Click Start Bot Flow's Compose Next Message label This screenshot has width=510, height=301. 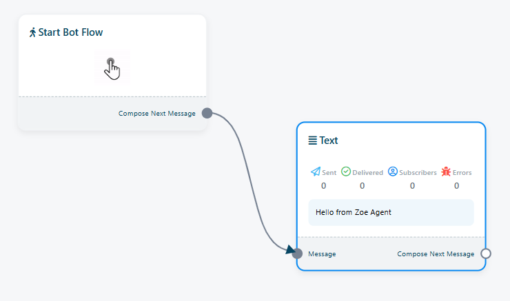click(156, 114)
